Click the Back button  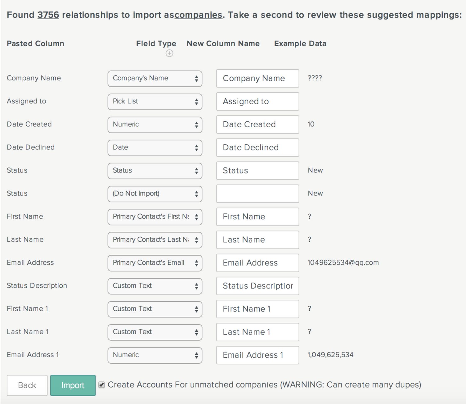pos(27,385)
